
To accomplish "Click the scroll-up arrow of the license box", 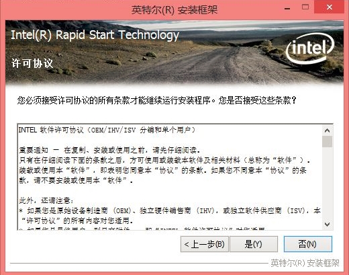I will click(x=327, y=130).
